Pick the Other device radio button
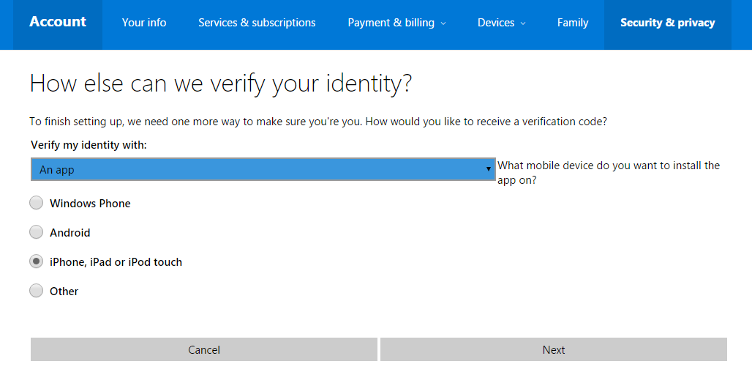This screenshot has height=375, width=752. (x=36, y=291)
